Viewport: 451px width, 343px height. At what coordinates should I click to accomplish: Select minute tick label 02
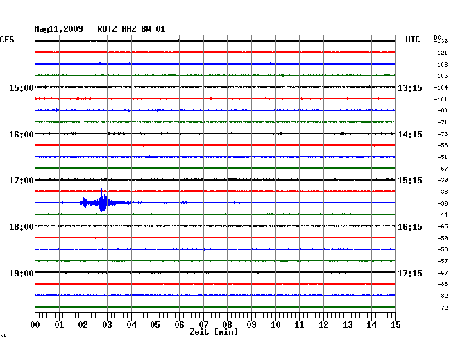(x=83, y=325)
